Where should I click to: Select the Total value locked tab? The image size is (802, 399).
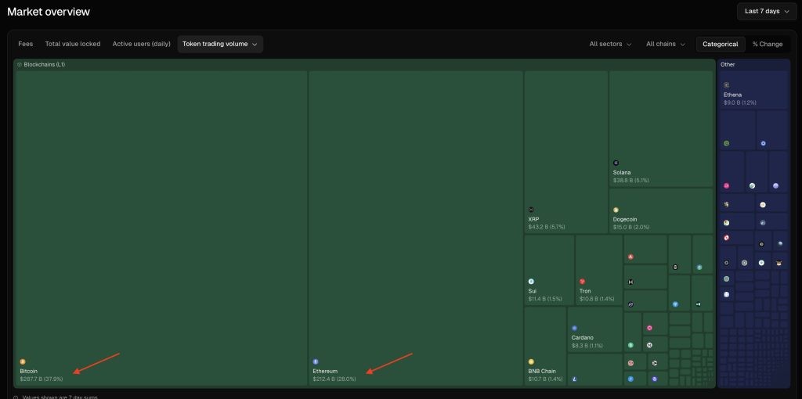(x=73, y=45)
